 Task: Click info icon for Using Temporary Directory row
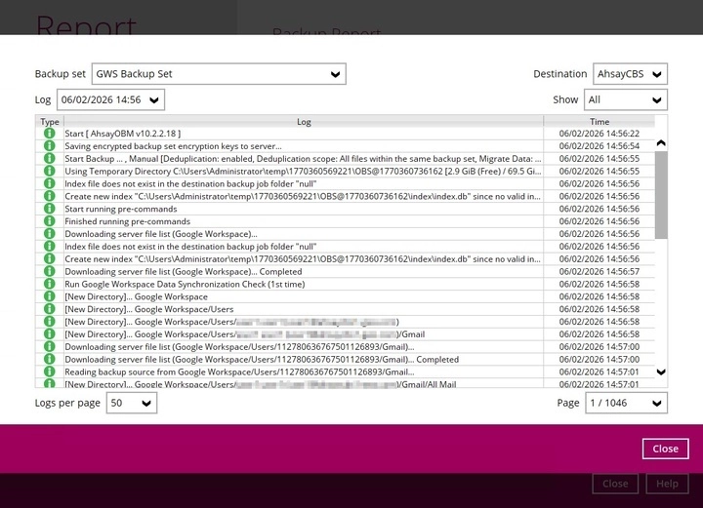(50, 171)
